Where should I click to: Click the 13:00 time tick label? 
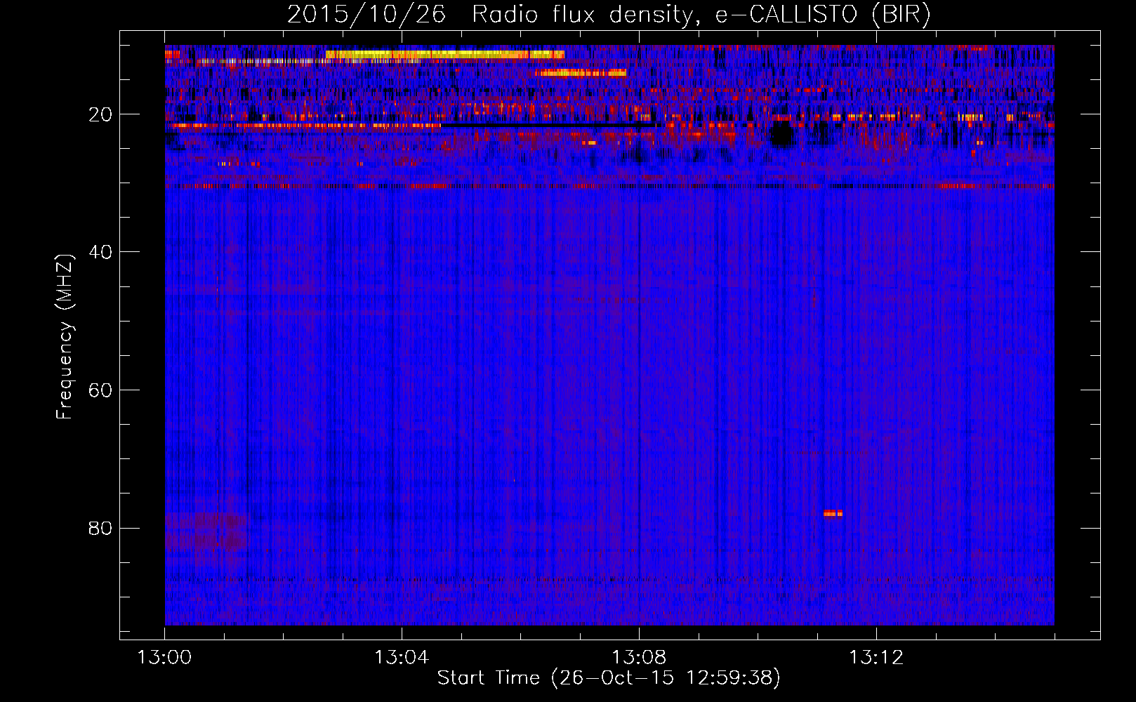point(164,658)
